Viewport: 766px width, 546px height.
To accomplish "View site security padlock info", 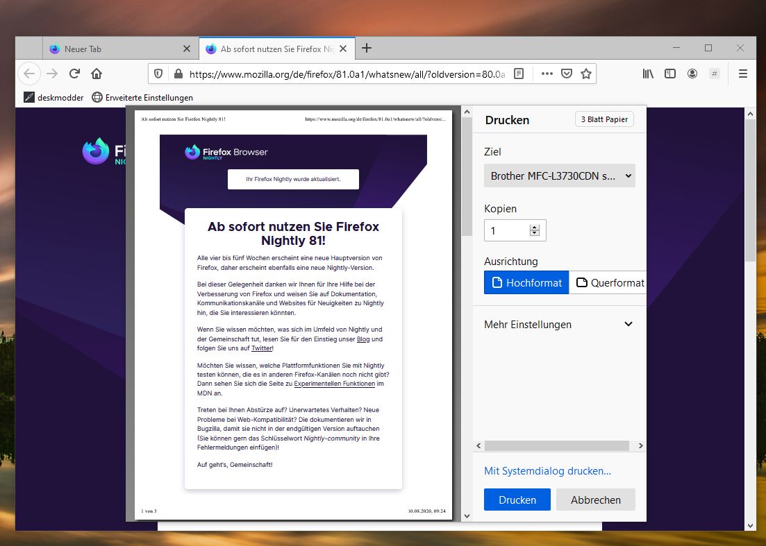I will click(x=178, y=74).
